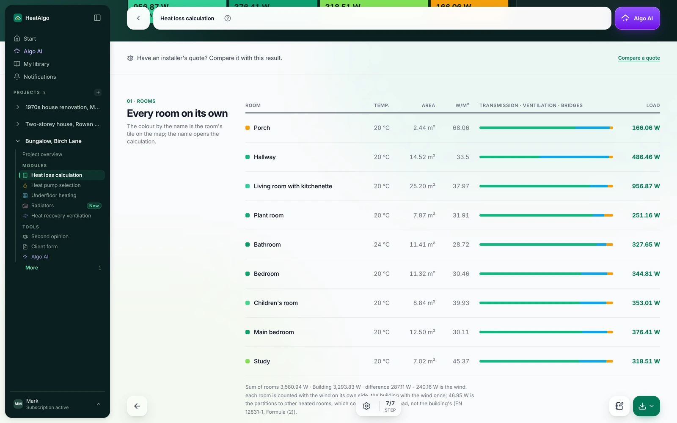Expand the 1970s house renovation project

coord(18,107)
